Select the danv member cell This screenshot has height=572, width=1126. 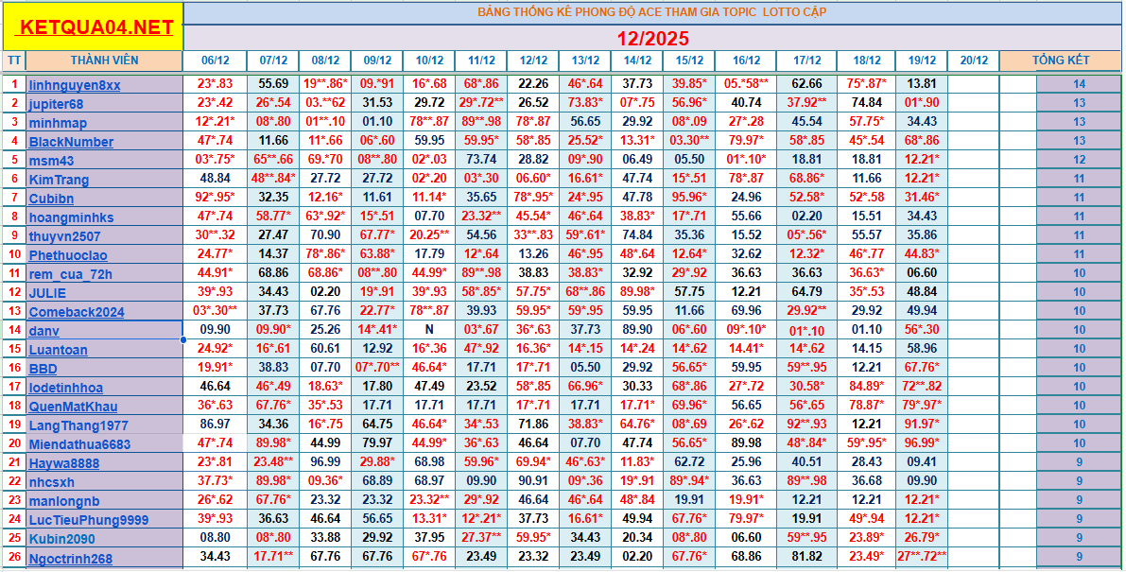pyautogui.click(x=104, y=330)
